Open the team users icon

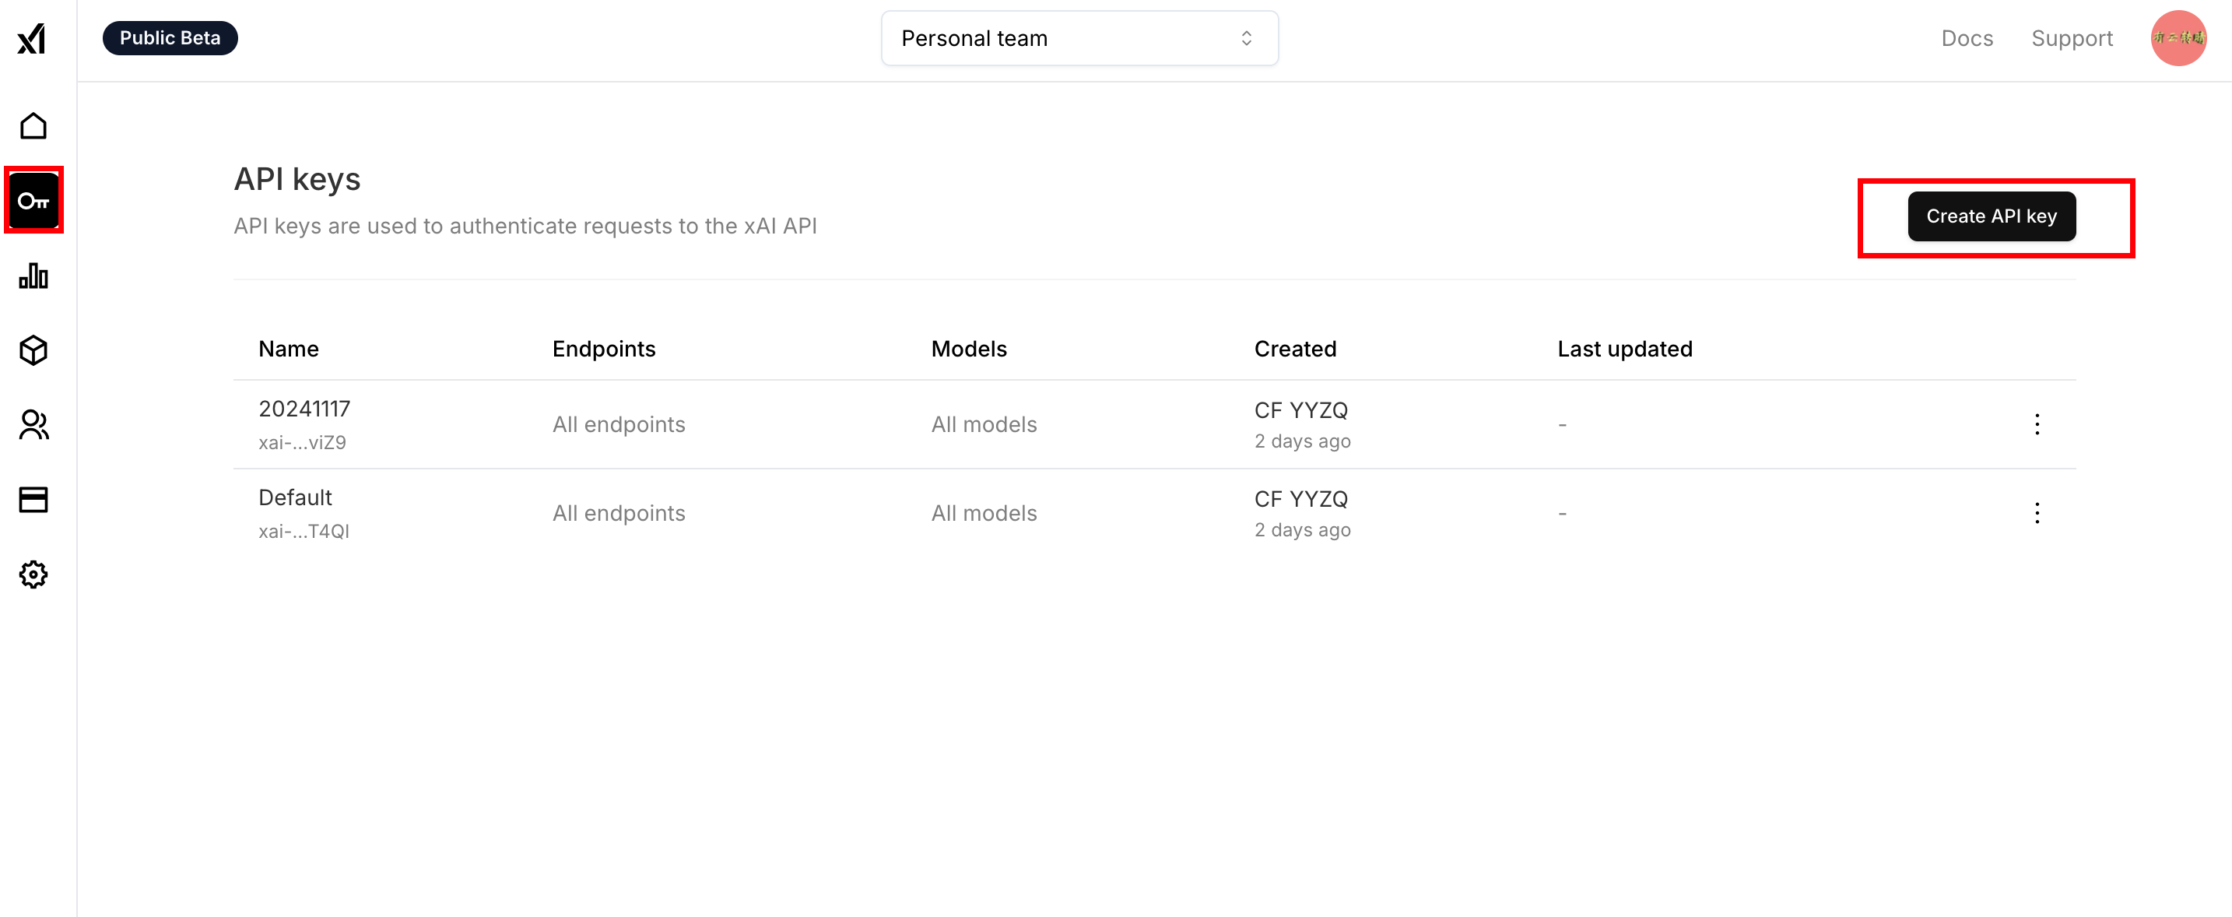(x=33, y=425)
